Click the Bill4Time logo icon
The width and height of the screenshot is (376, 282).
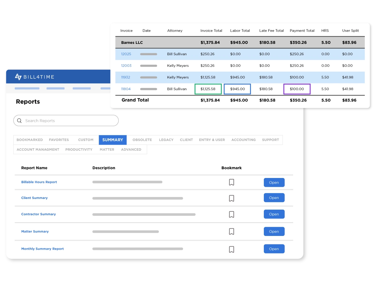pos(18,77)
